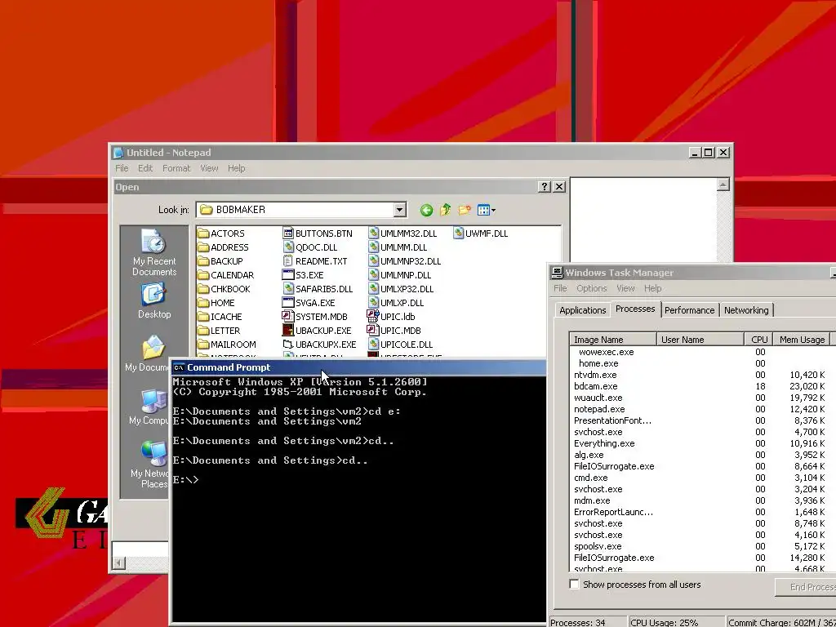Select Desktop in the places bar
The image size is (836, 627).
pos(154,301)
